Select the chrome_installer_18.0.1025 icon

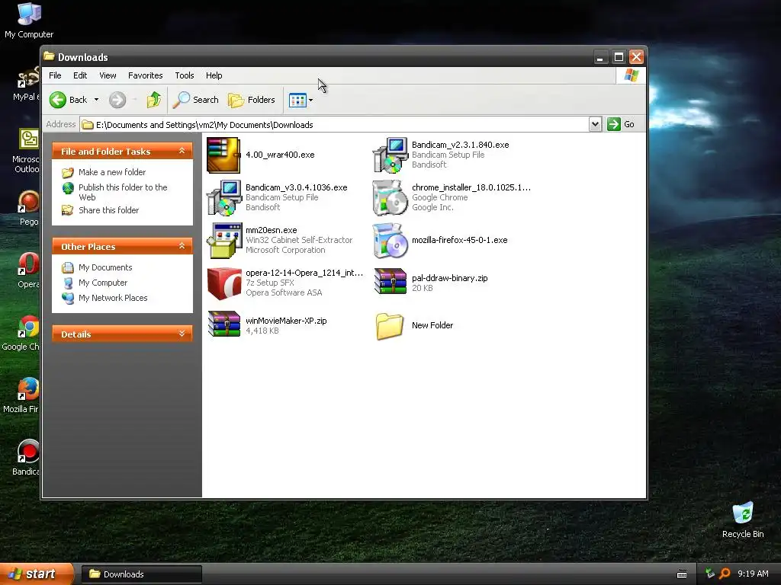(390, 198)
